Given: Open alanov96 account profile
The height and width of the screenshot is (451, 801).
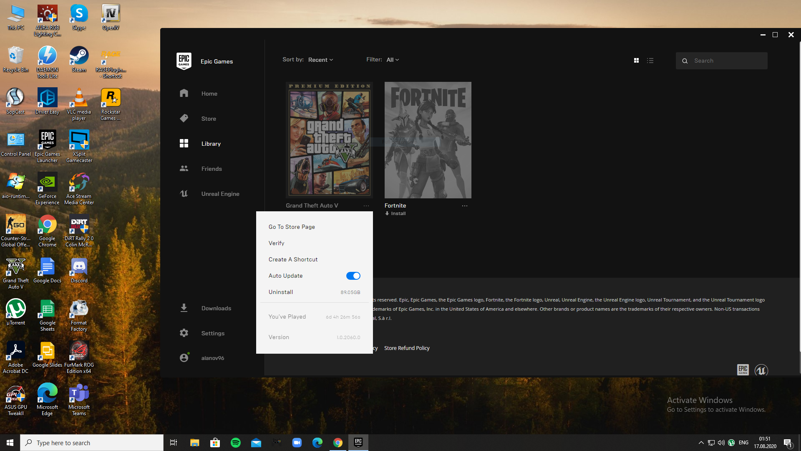Looking at the screenshot, I should tap(212, 358).
